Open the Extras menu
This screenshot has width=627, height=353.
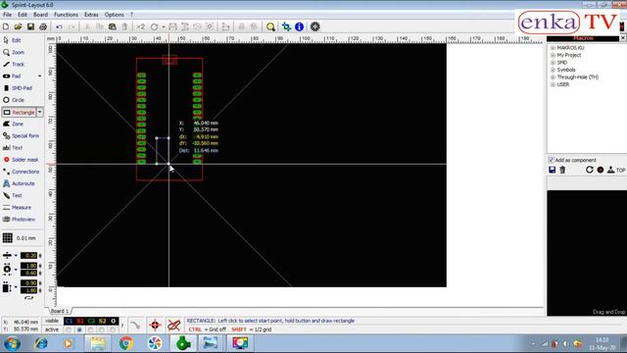[x=91, y=15]
